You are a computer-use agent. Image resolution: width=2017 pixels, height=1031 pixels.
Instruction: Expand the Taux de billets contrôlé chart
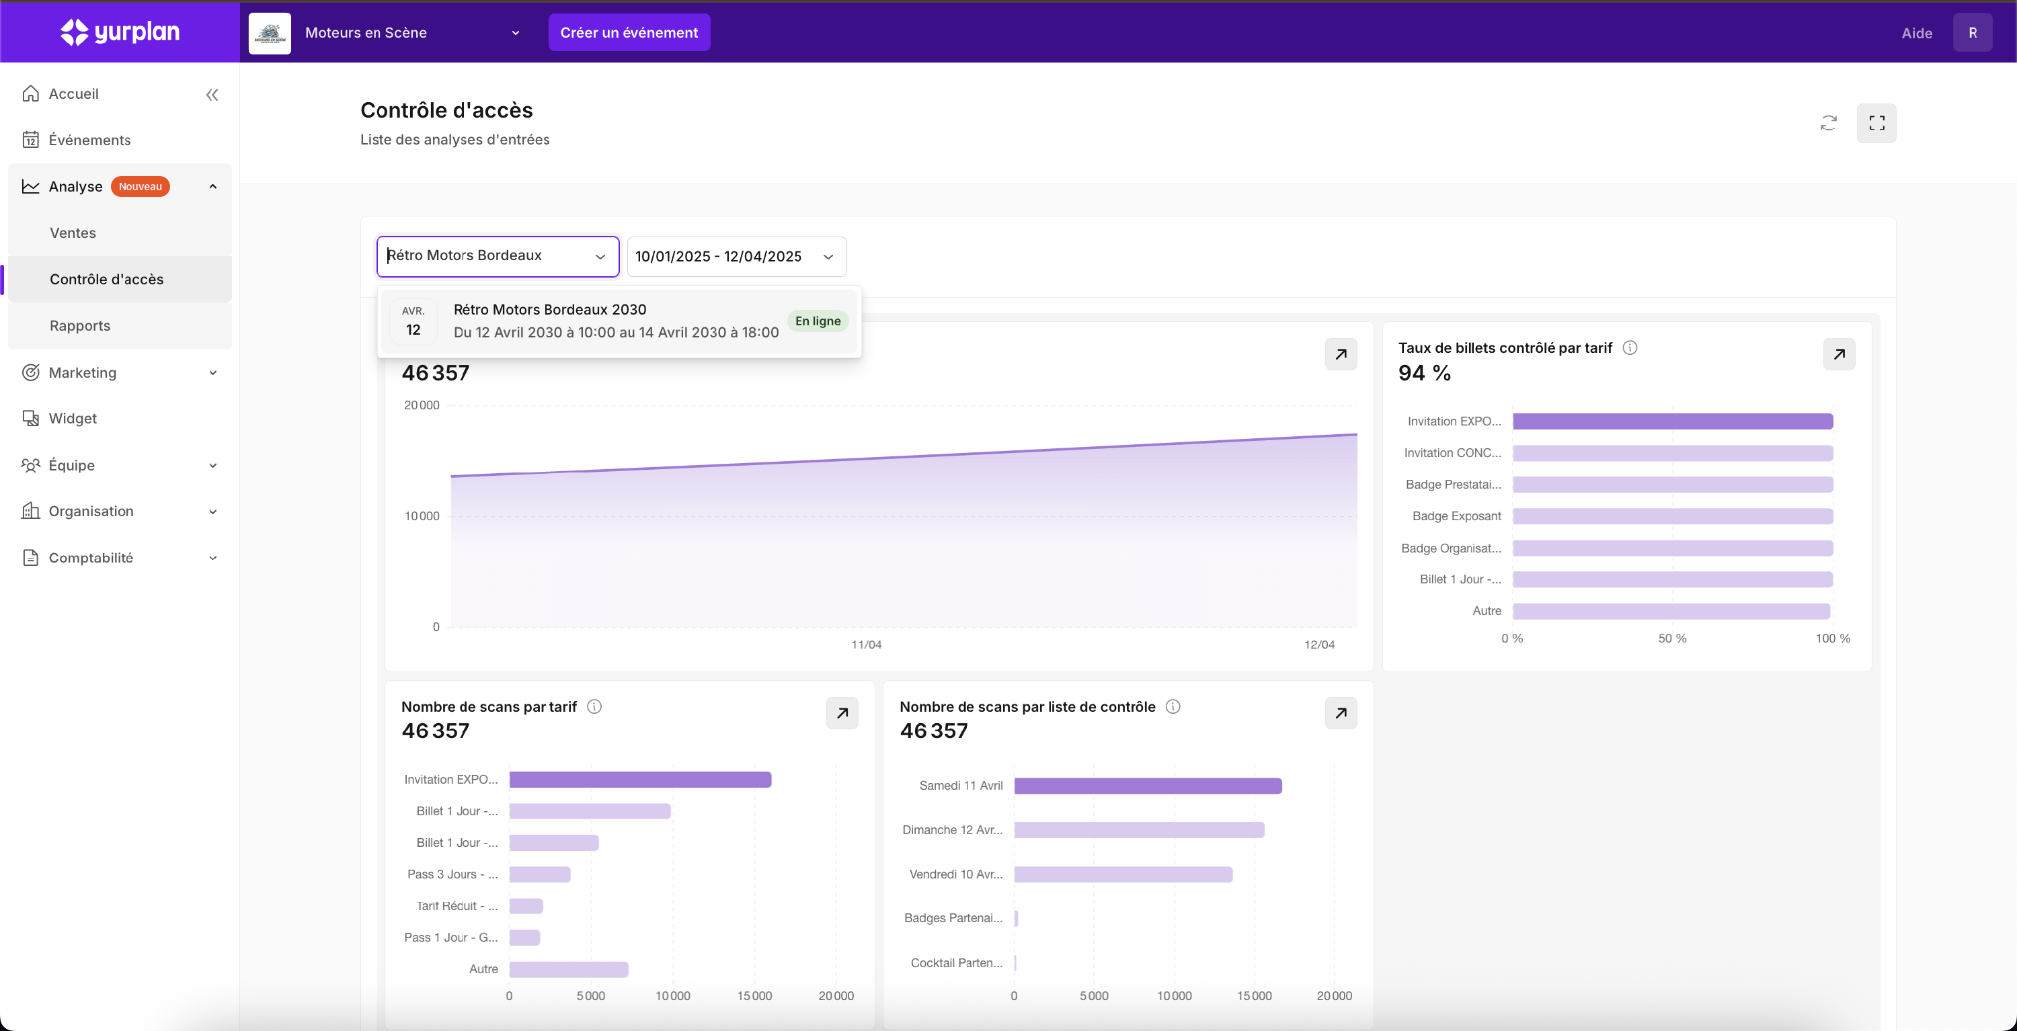coord(1838,354)
